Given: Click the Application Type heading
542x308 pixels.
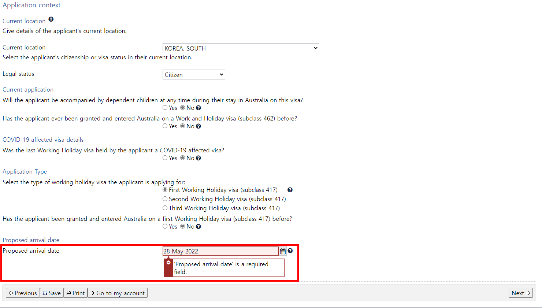Looking at the screenshot, I should coord(25,171).
